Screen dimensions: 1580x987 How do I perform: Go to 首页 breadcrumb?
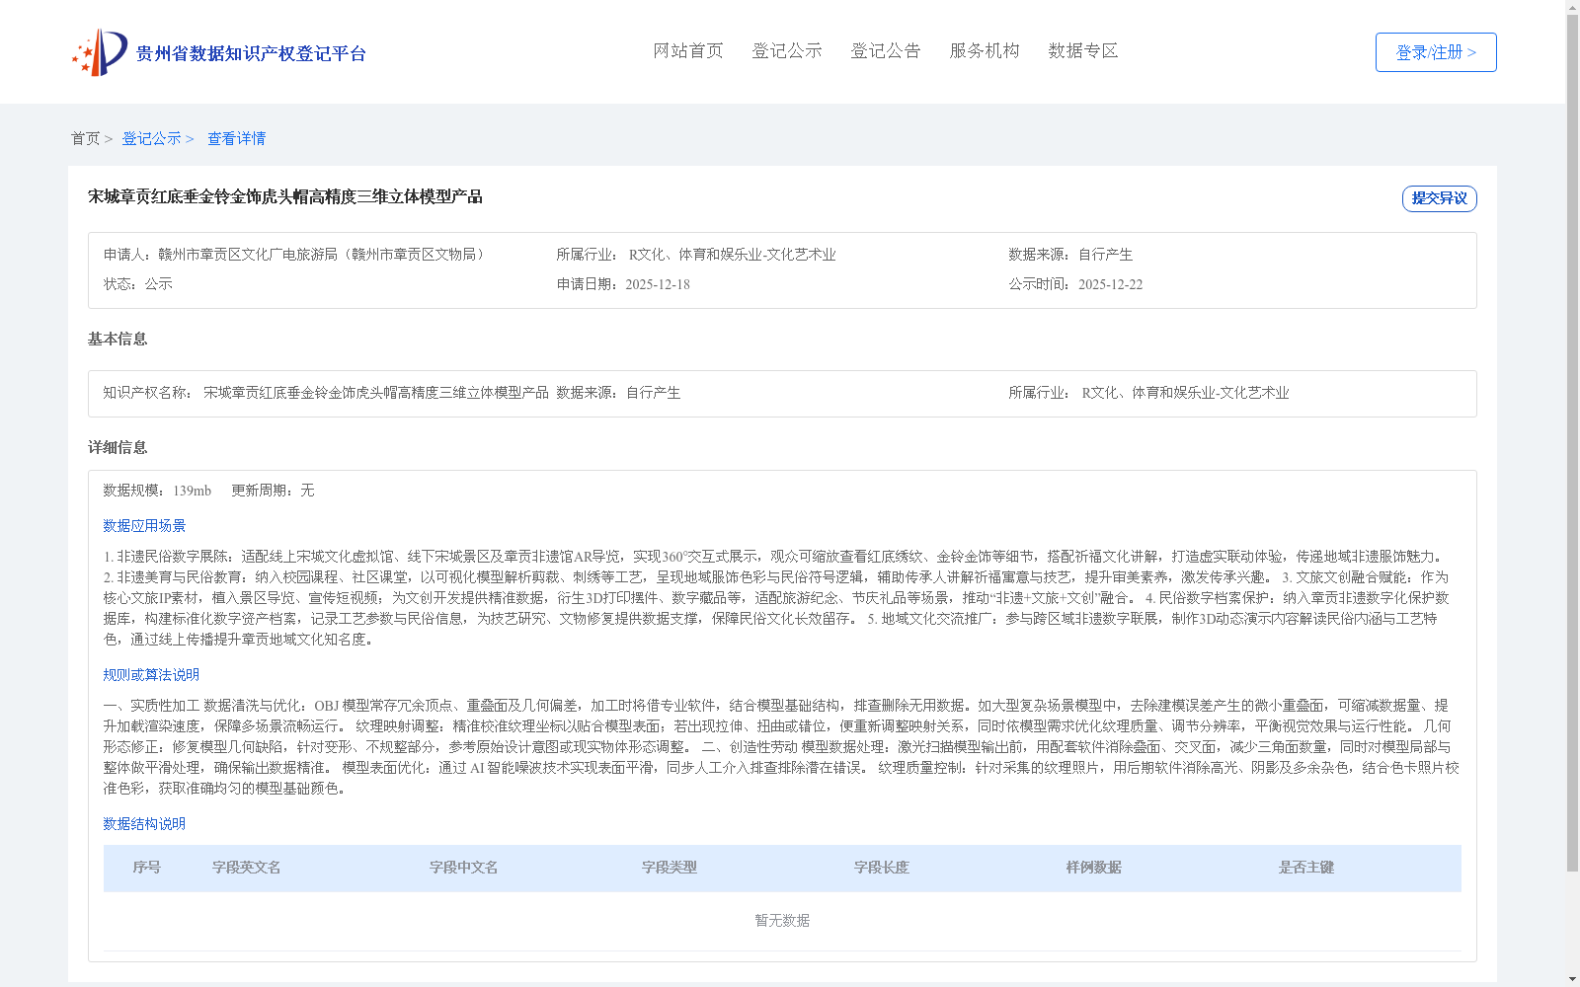pyautogui.click(x=85, y=139)
